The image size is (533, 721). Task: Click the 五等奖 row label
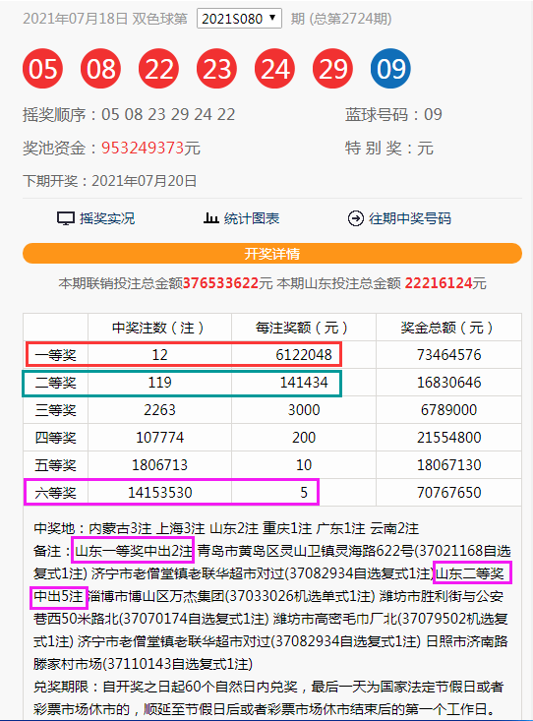tap(56, 465)
